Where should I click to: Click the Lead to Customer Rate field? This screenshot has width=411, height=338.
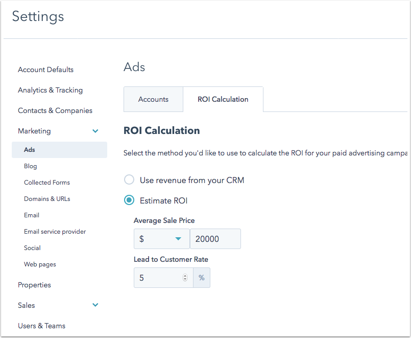tap(157, 278)
